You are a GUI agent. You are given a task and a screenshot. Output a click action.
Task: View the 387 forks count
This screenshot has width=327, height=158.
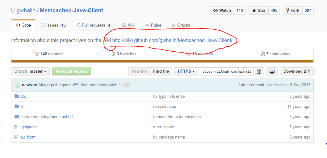pyautogui.click(x=308, y=11)
